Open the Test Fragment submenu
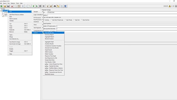This screenshot has width=177, height=100. 38,28
